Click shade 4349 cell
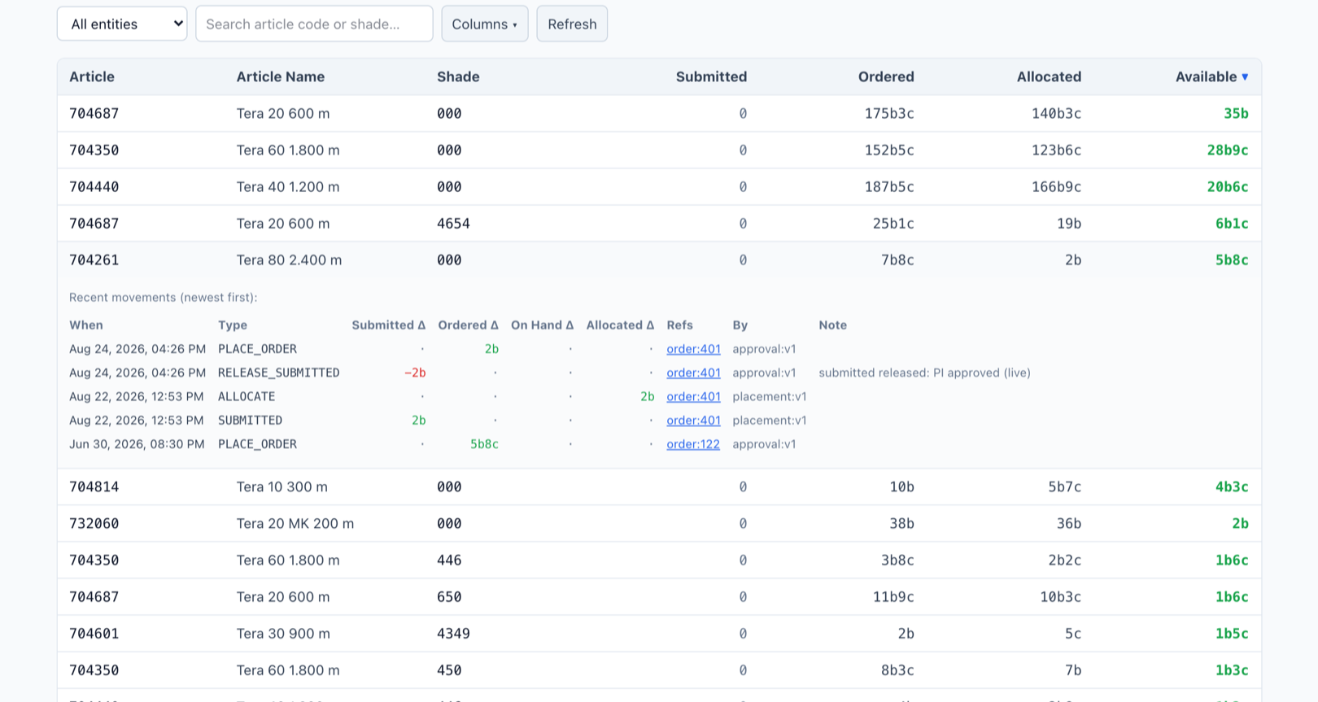The height and width of the screenshot is (702, 1318). [x=453, y=633]
